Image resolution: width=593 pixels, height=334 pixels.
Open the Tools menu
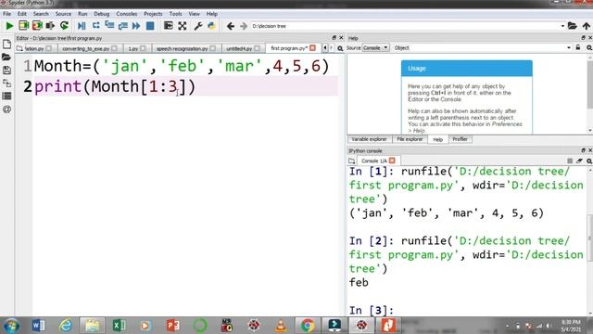click(x=175, y=14)
